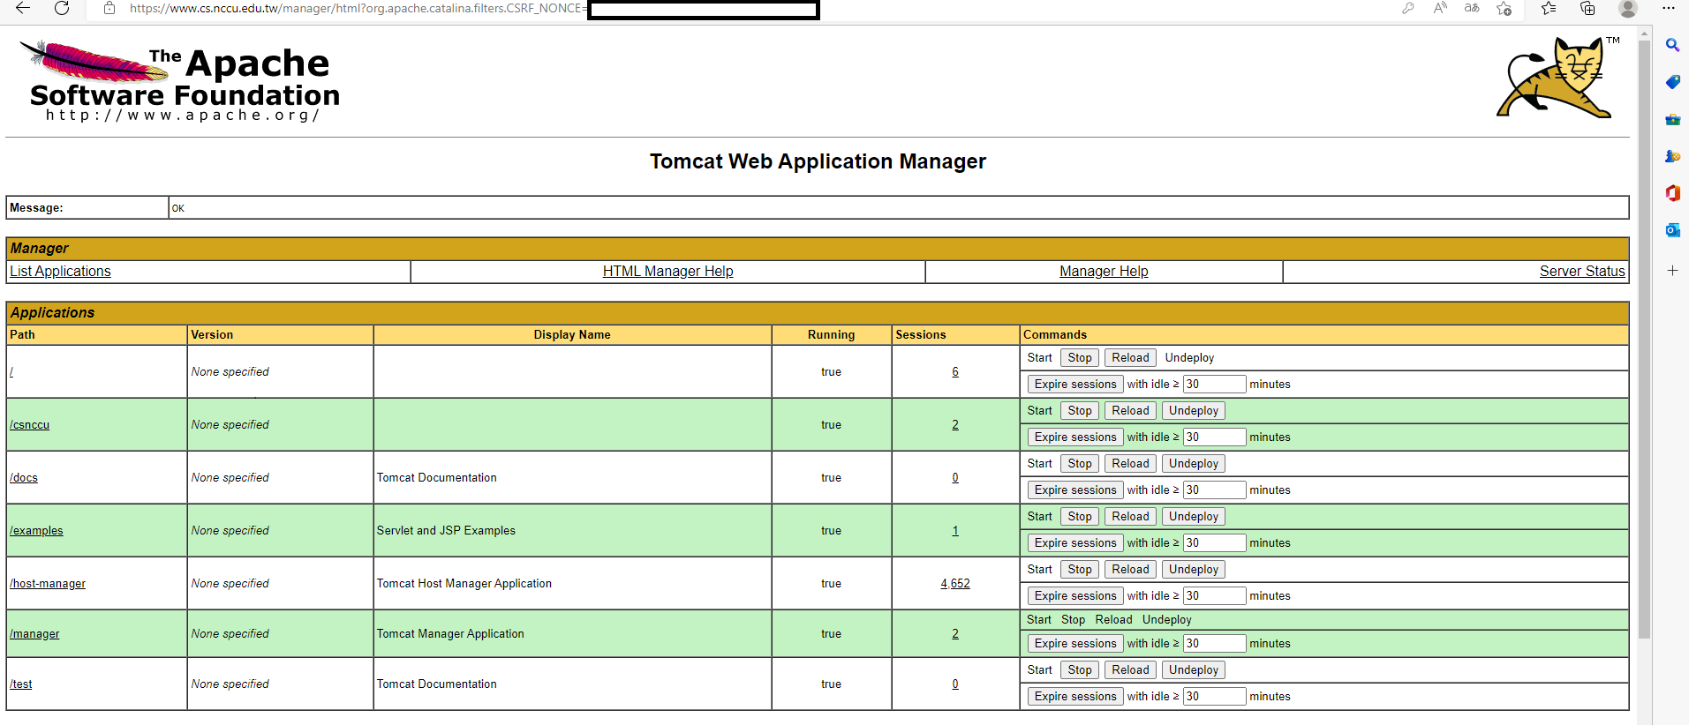Activate Read aloud icon in address bar
The image size is (1689, 725).
(x=1440, y=8)
